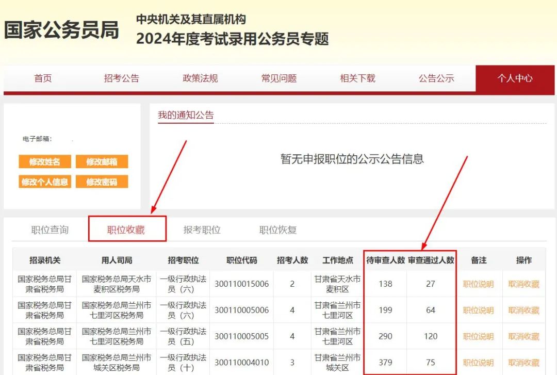Select 国家税务总局兰州市城关区税务局 cell

click(x=117, y=363)
